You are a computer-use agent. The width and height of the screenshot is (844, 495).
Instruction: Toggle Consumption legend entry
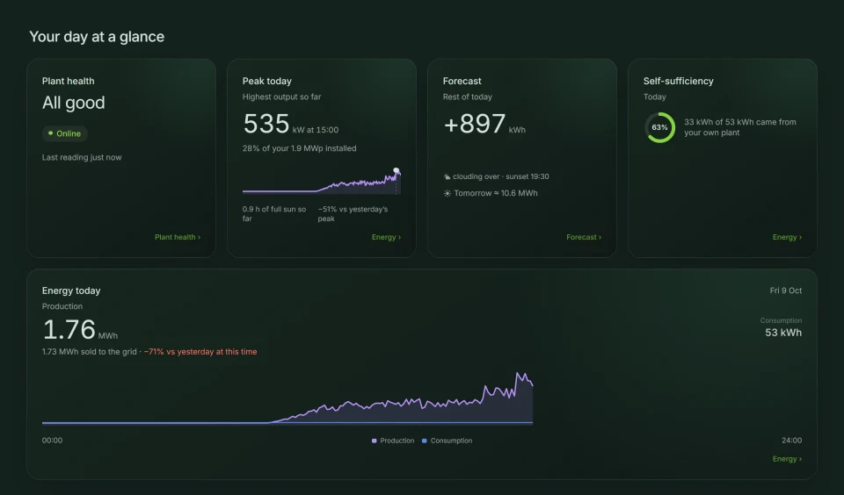coord(447,441)
